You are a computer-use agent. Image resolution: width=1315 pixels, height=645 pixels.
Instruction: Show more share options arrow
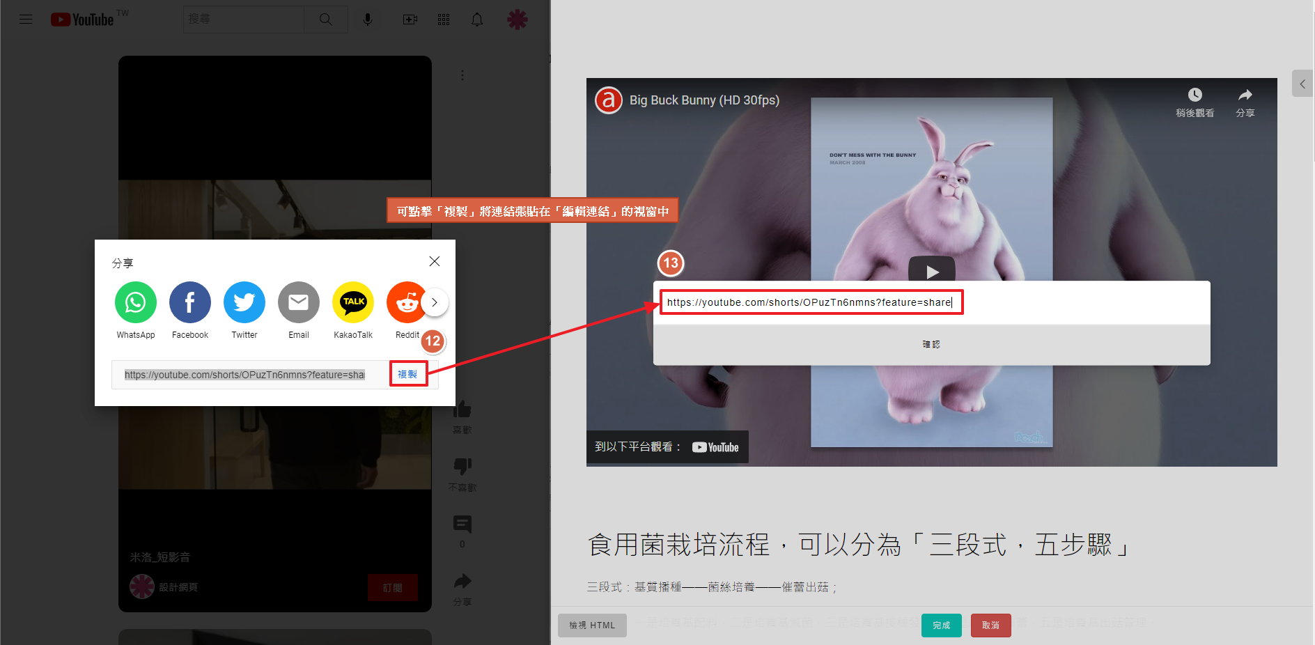[435, 302]
